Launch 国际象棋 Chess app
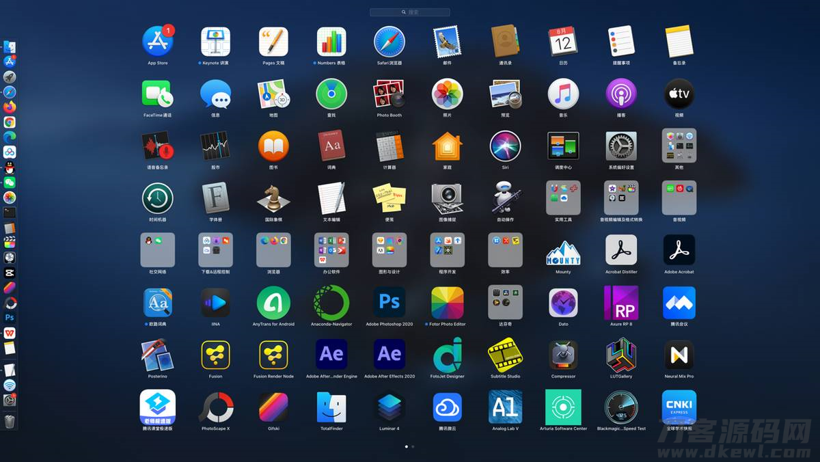The image size is (820, 462). tap(273, 199)
